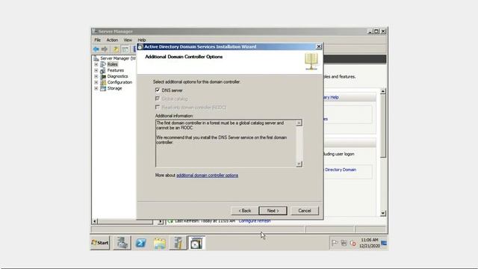Image resolution: width=478 pixels, height=269 pixels.
Task: Expand the Diagnostics tree node
Action: pos(96,76)
